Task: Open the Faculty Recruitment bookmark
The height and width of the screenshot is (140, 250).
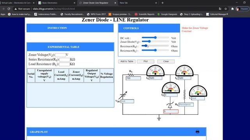Action: point(72,14)
